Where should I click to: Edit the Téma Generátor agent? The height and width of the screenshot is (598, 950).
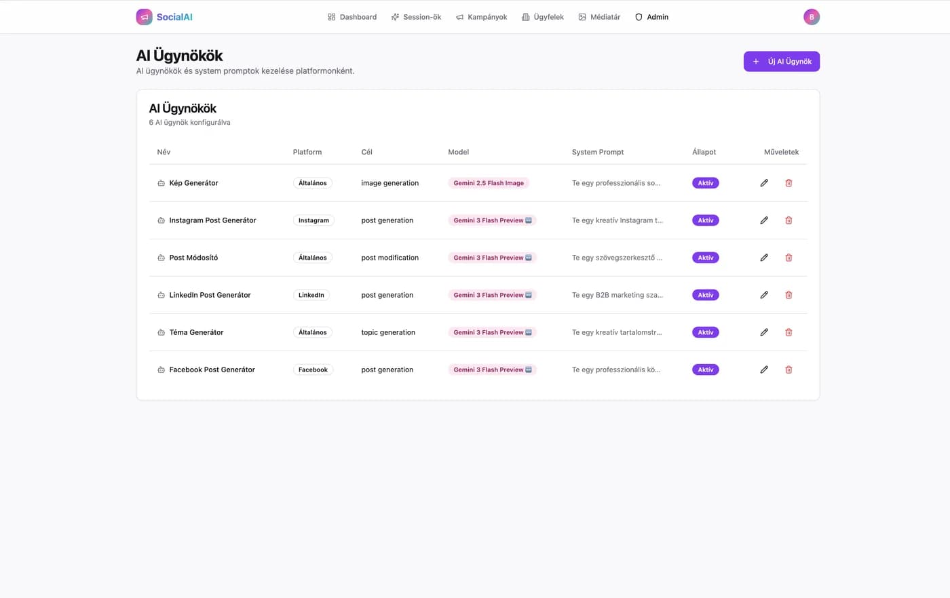(764, 332)
